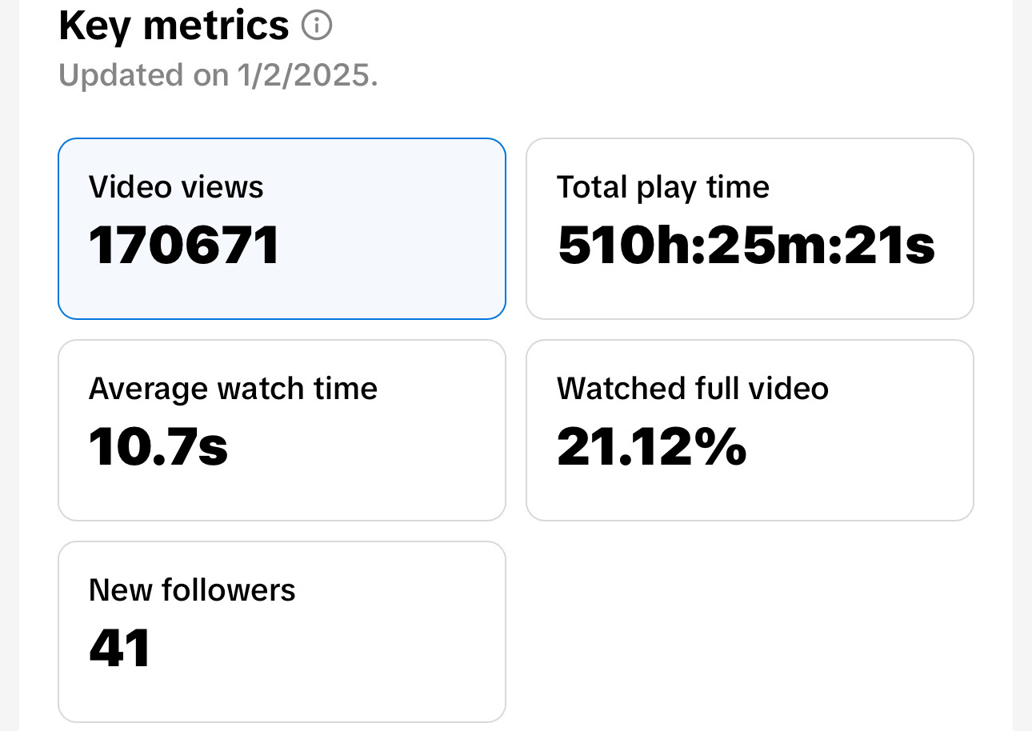
Task: Click the Watched full video label
Action: [692, 389]
